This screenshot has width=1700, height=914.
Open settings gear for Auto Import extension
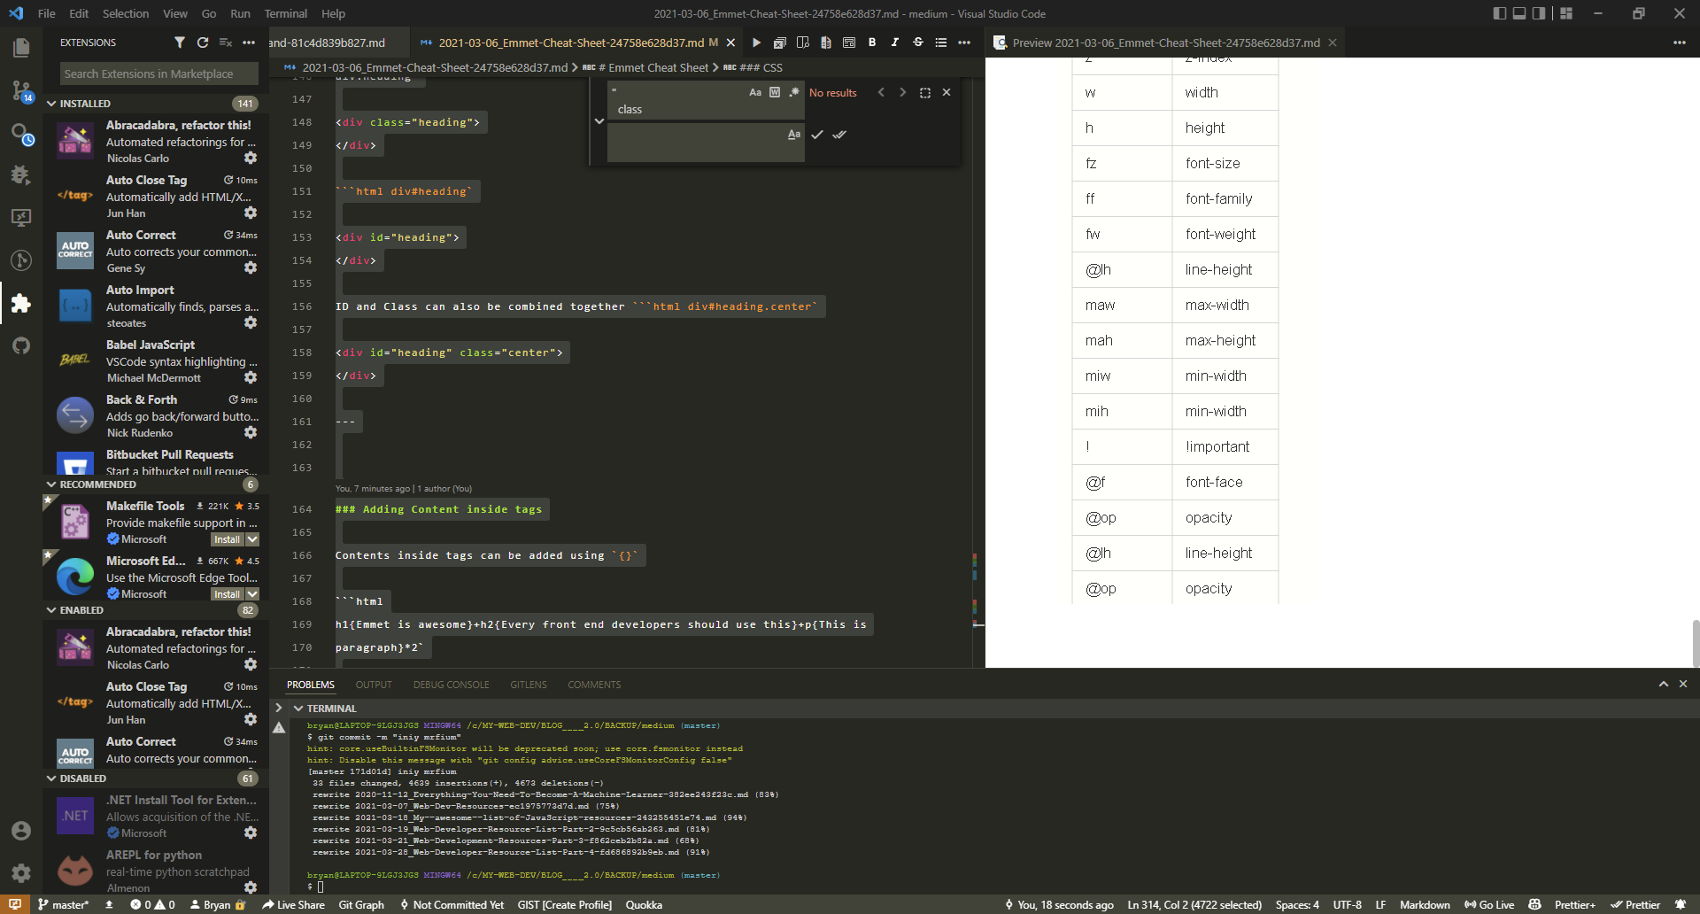pyautogui.click(x=251, y=322)
